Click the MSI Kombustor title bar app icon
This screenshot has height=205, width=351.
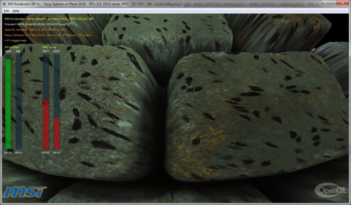click(x=5, y=4)
